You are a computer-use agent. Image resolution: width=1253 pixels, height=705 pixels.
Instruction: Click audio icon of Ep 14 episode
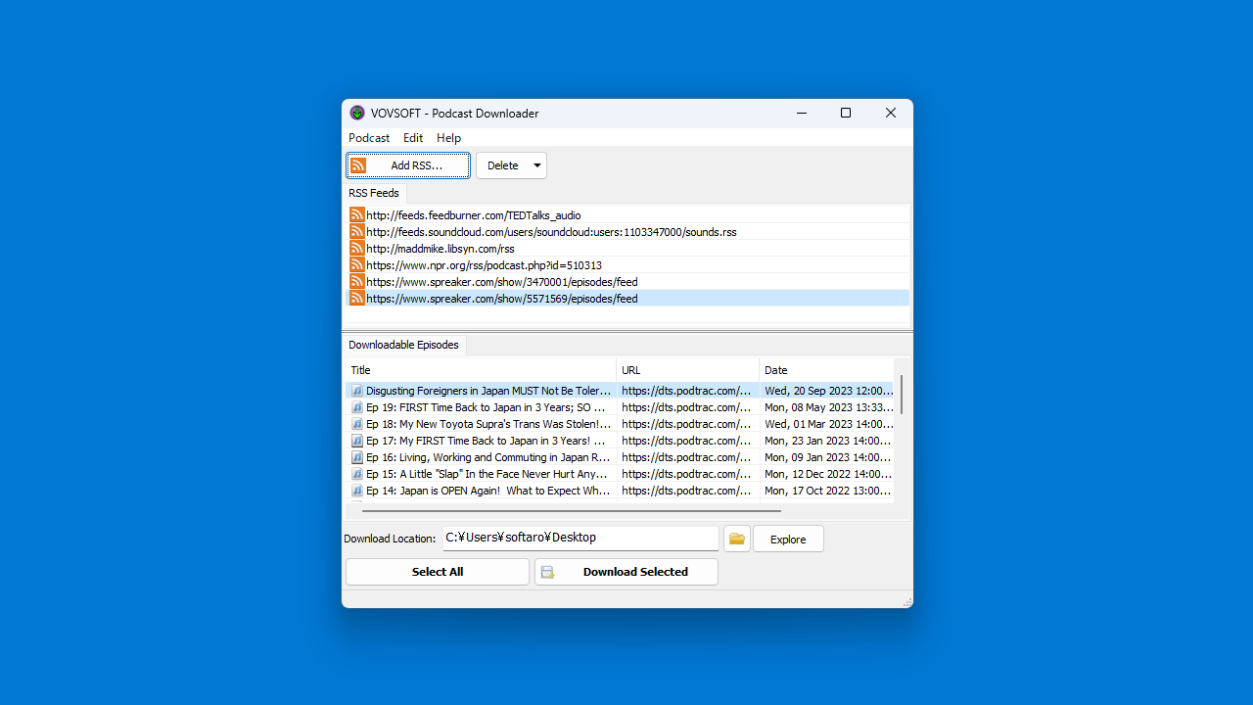pyautogui.click(x=357, y=491)
